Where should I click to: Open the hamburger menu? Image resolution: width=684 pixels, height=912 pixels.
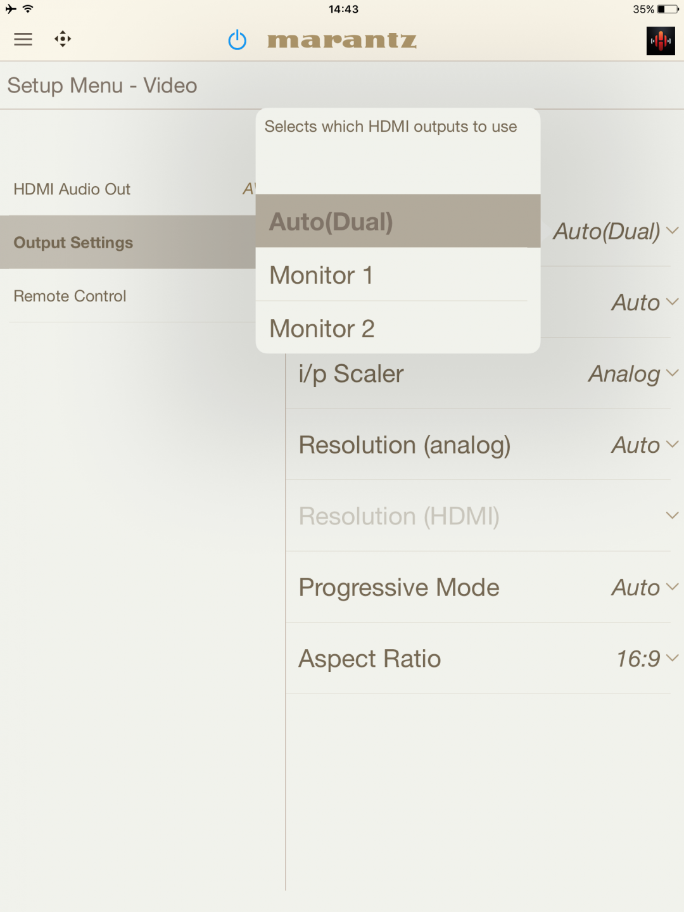point(23,39)
